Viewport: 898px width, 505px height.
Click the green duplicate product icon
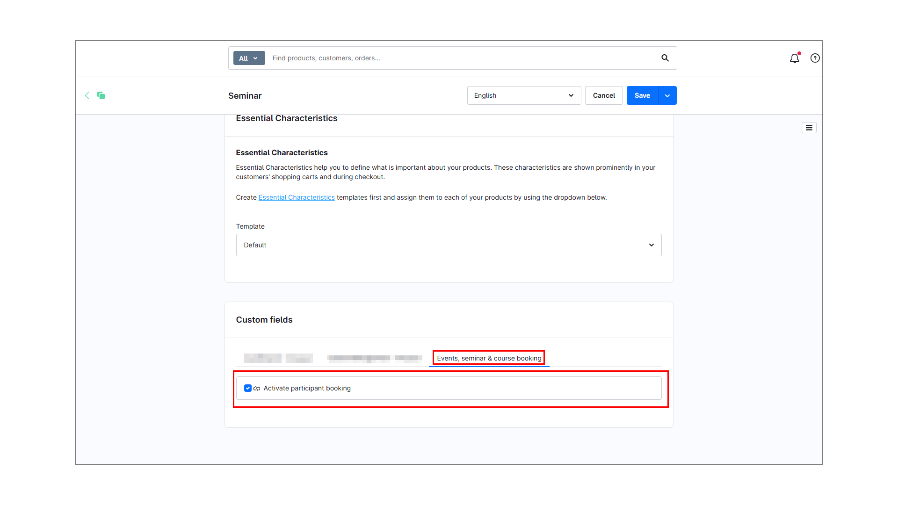point(101,95)
